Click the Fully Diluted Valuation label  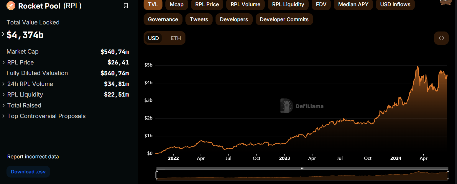pyautogui.click(x=37, y=73)
